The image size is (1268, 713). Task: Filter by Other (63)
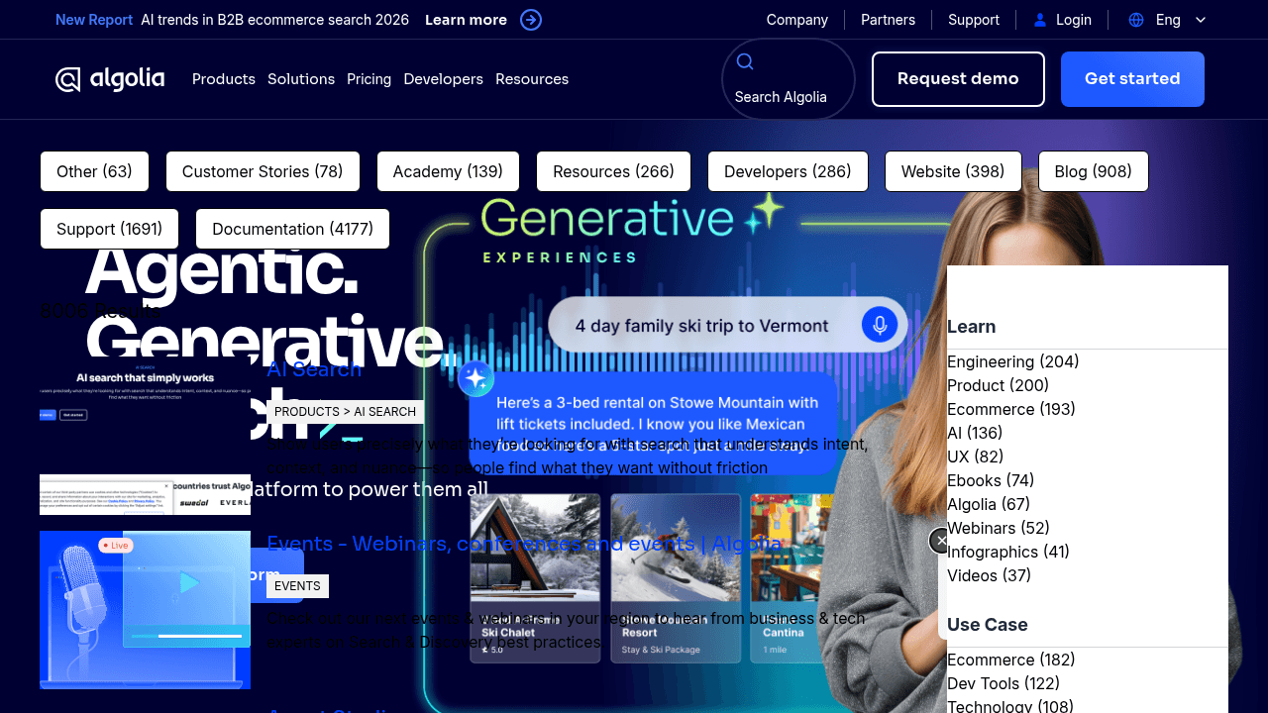coord(94,171)
